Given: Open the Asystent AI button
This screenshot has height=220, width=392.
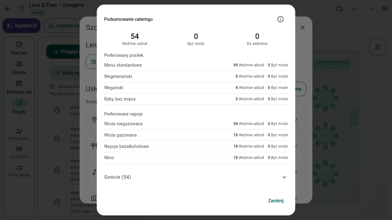Looking at the screenshot, I should click(x=21, y=26).
